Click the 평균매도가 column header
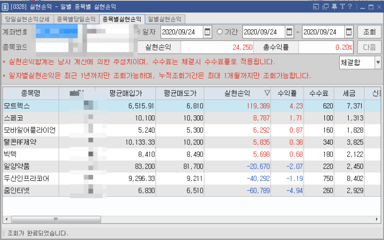 pyautogui.click(x=180, y=93)
